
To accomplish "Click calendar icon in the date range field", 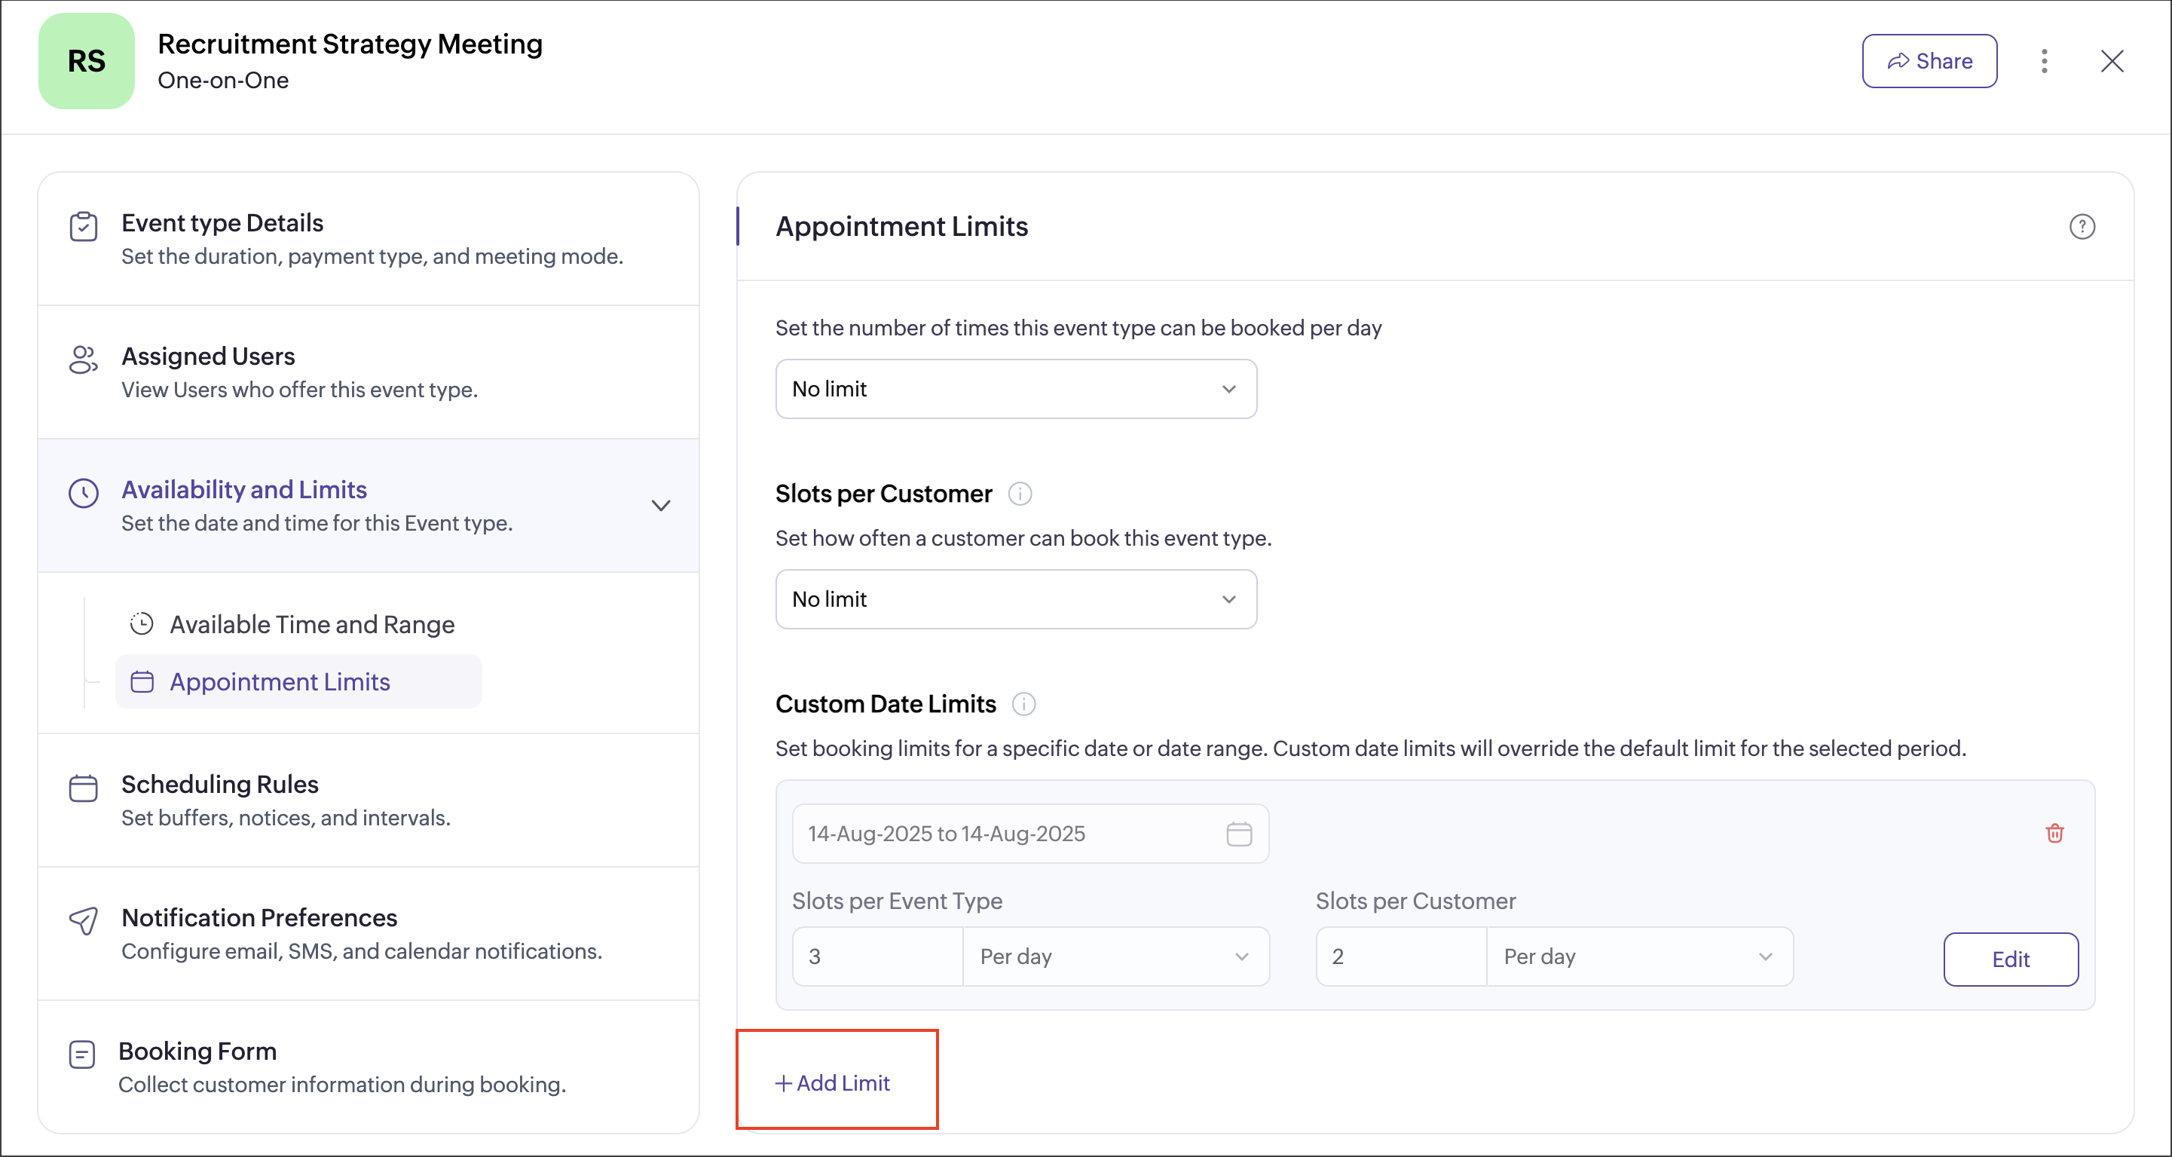I will click(1237, 833).
